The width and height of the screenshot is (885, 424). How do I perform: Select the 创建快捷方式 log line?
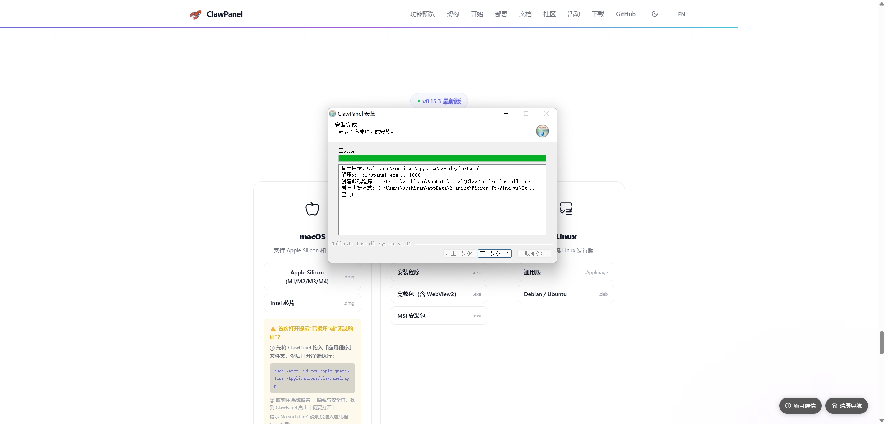(438, 188)
